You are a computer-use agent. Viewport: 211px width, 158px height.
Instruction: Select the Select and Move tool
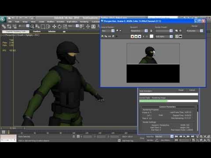pos(54,26)
